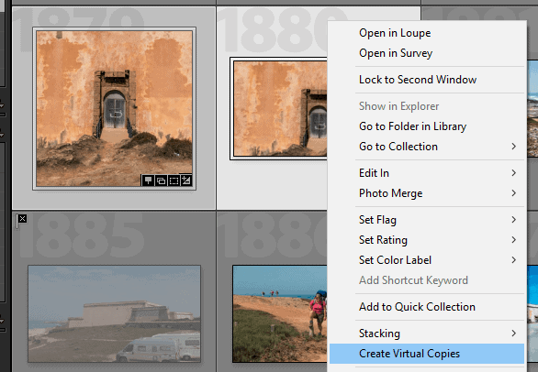538x372 pixels.
Task: Select the fortress and camper van thumbnail
Action: pos(114,313)
